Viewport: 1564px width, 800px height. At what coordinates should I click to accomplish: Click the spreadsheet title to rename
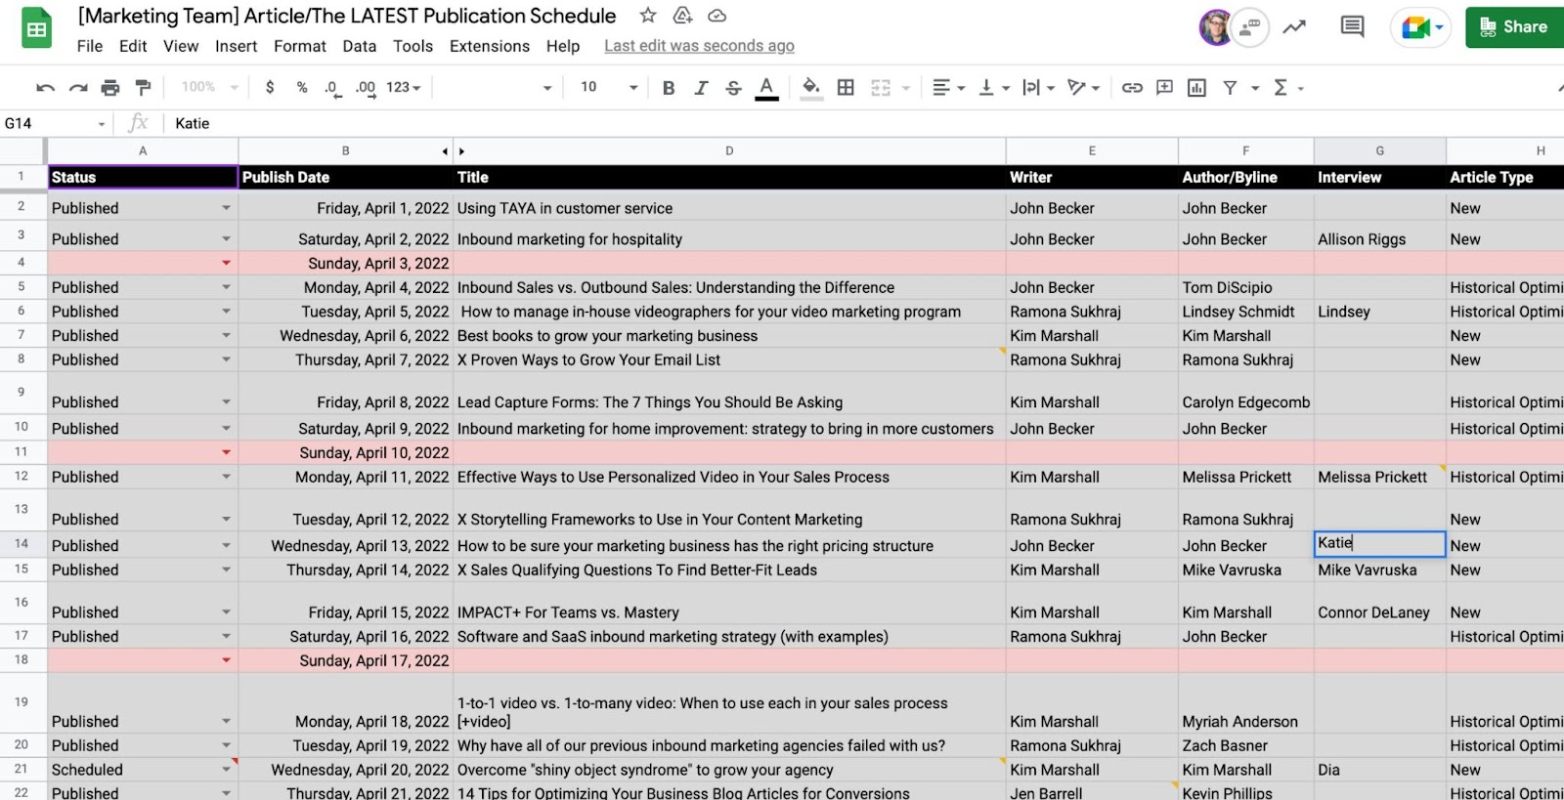(x=347, y=16)
